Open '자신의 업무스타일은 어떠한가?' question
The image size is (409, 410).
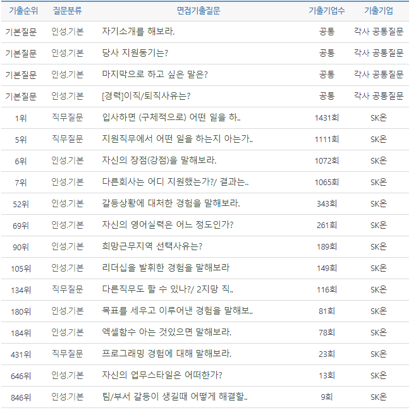[162, 375]
